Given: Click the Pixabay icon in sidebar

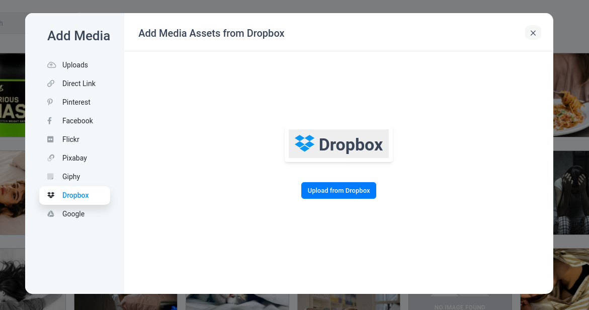Looking at the screenshot, I should point(51,158).
